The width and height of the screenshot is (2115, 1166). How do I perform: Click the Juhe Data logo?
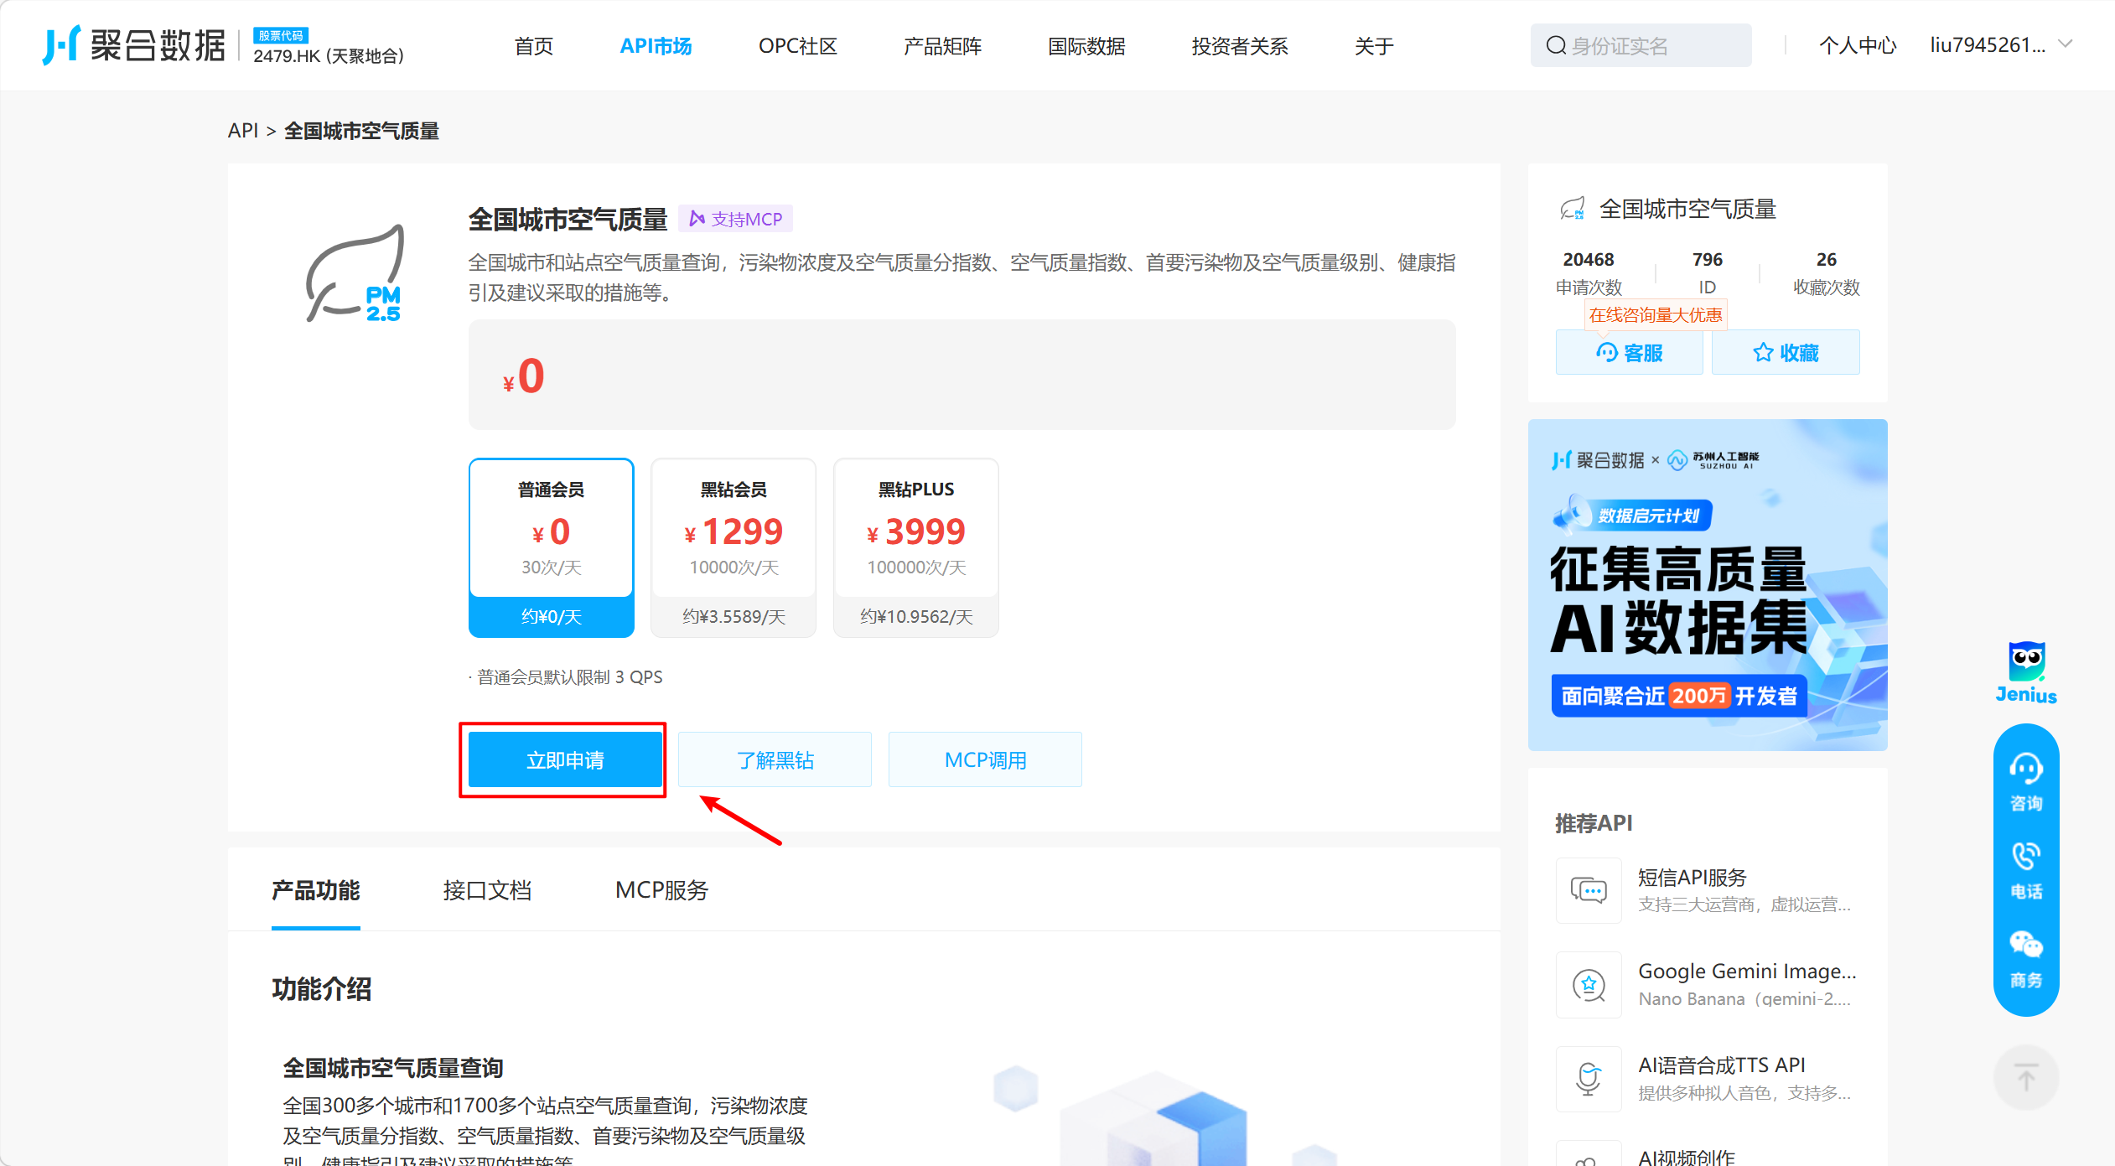[x=134, y=45]
